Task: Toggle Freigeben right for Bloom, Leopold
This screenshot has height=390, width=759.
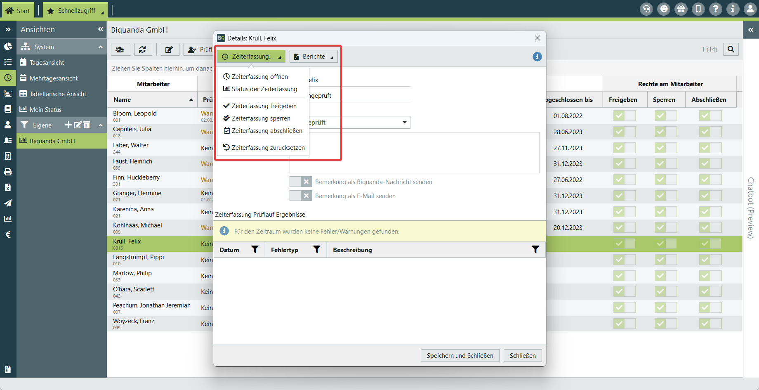Action: [x=624, y=116]
